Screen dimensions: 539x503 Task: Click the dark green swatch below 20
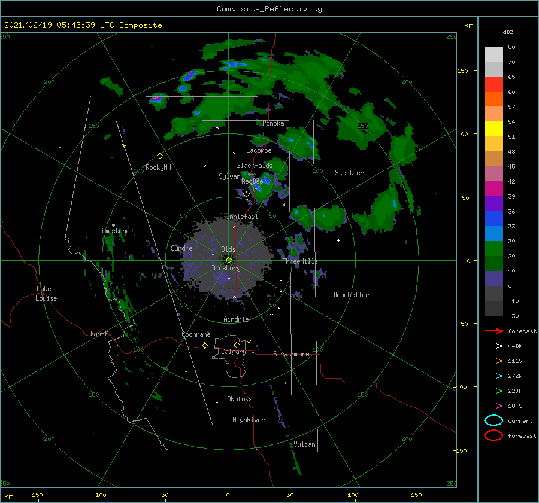[493, 264]
